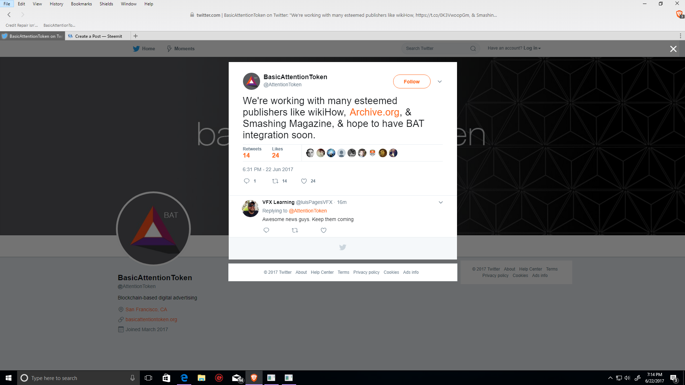
Task: Like VFX Learning's reply
Action: coord(324,230)
